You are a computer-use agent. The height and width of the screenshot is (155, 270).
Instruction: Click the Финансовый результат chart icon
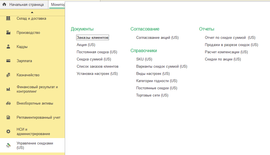8,89
